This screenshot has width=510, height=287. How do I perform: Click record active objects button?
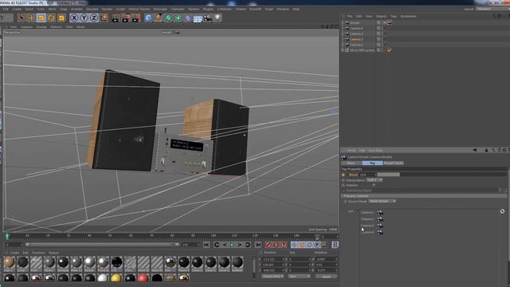click(269, 245)
